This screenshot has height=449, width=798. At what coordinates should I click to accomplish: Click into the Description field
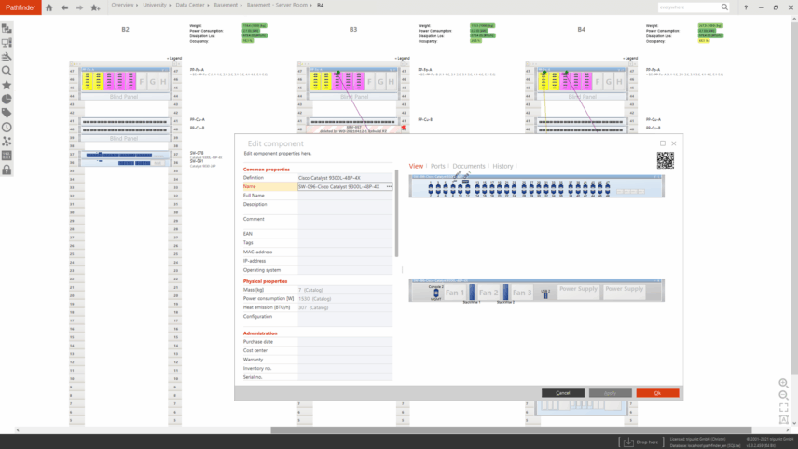pos(345,205)
